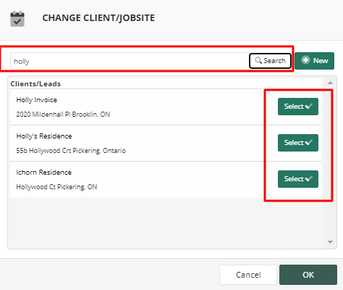Screen dimensions: 343x290
Task: Click the scroll down arrow in results list
Action: click(x=330, y=242)
